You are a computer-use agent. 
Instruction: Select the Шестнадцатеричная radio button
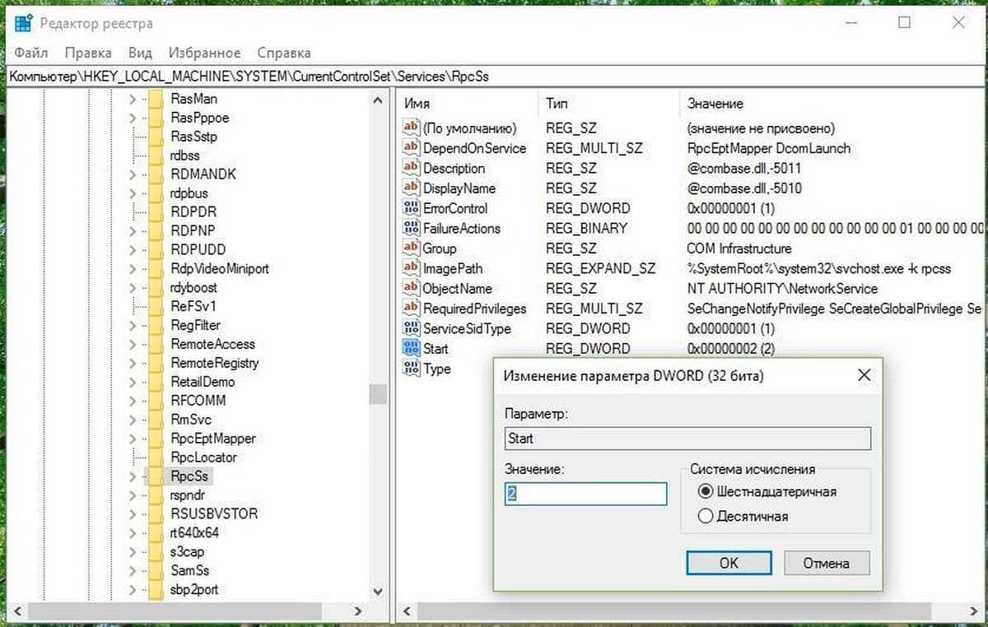[705, 491]
